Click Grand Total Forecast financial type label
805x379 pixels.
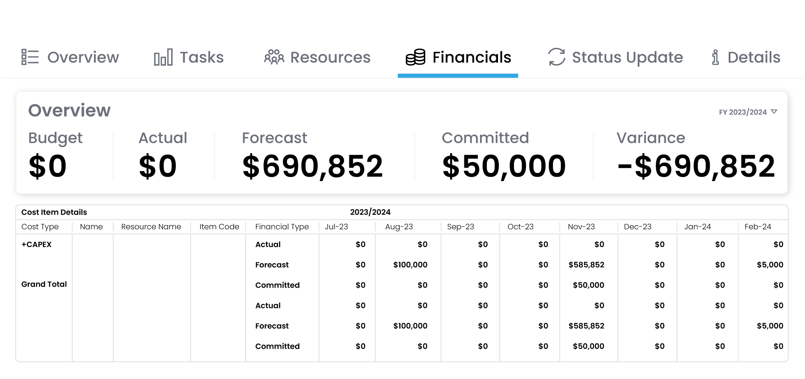click(x=272, y=326)
